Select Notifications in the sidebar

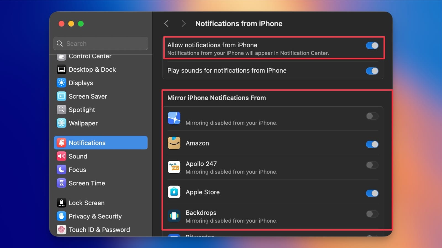pos(87,143)
